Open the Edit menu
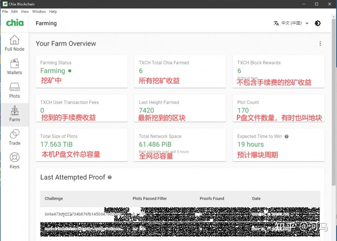 pyautogui.click(x=14, y=11)
